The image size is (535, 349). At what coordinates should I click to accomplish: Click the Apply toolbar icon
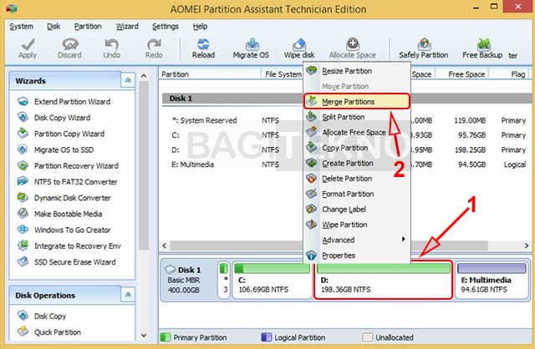(28, 48)
